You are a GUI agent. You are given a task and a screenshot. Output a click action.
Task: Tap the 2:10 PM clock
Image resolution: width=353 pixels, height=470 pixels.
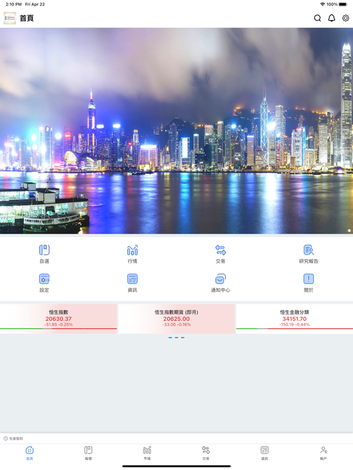click(x=14, y=4)
